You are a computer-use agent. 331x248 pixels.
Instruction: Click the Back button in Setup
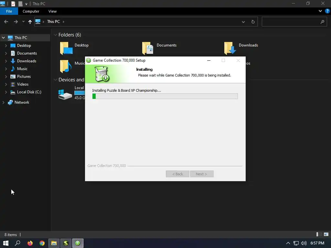[177, 174]
